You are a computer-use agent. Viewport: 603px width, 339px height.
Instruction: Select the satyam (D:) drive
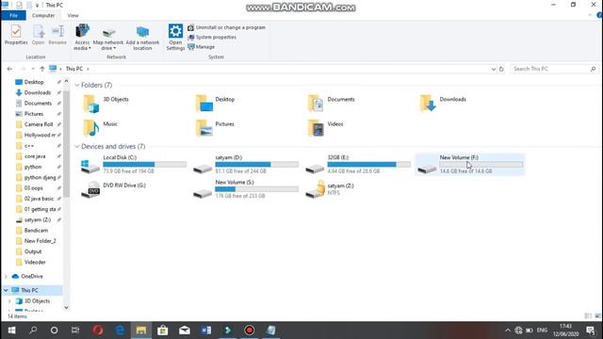[x=245, y=164]
